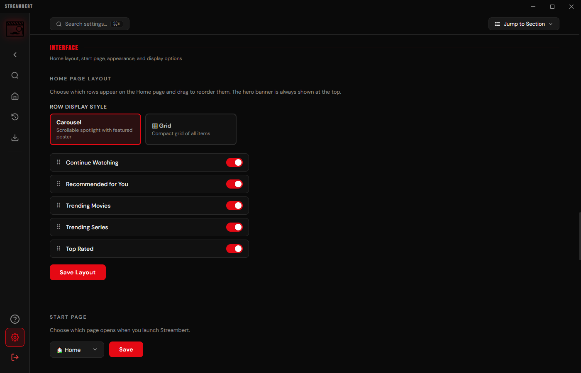Toggle off the Trending Series row
The width and height of the screenshot is (581, 373).
234,227
